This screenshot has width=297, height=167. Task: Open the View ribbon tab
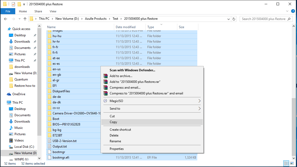tap(53, 11)
